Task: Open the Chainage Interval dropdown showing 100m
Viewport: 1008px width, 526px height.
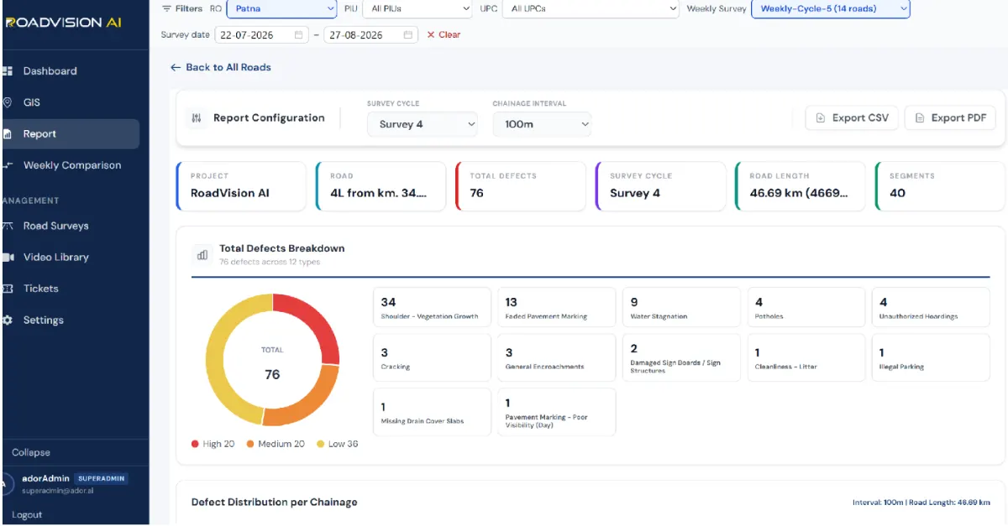Action: [x=542, y=124]
